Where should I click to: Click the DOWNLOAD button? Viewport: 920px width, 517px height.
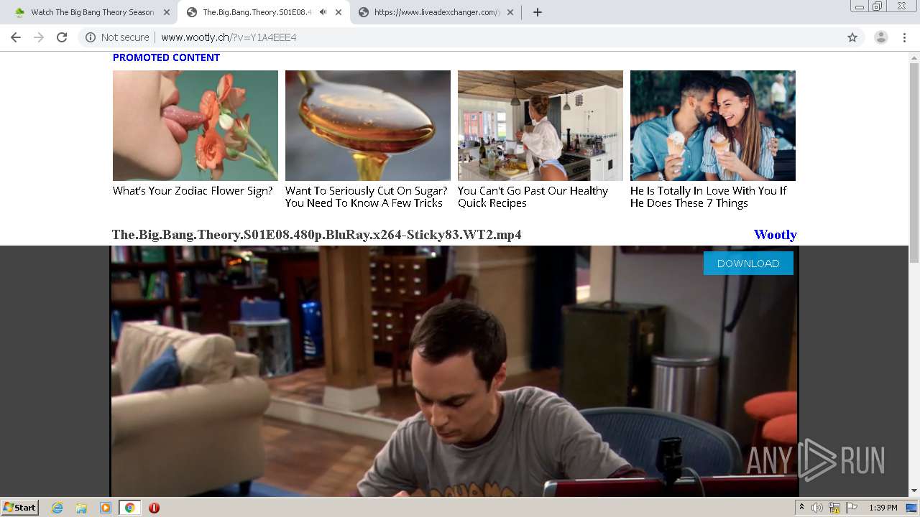(748, 264)
